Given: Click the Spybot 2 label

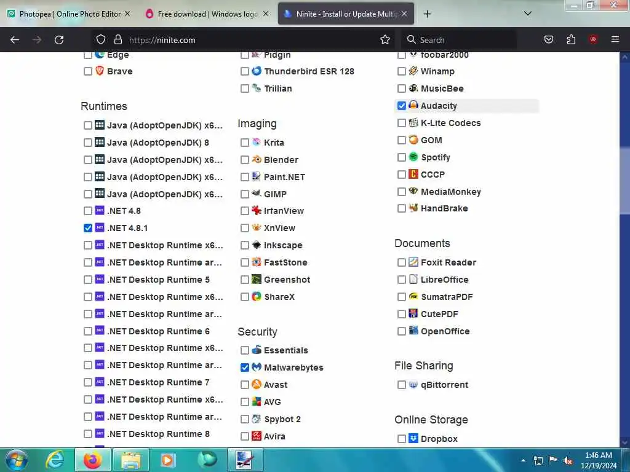Looking at the screenshot, I should (x=282, y=419).
